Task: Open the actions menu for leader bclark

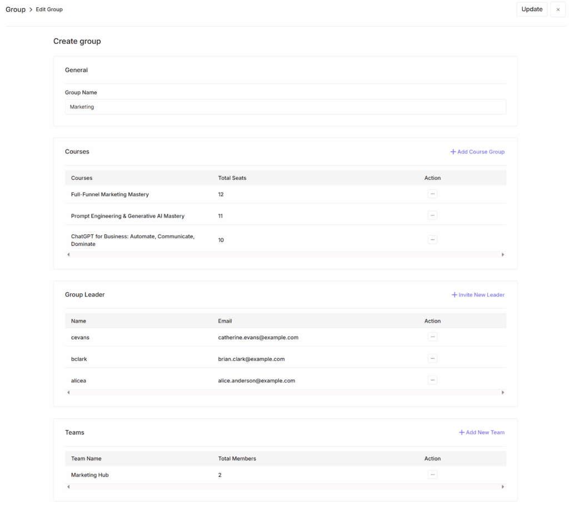Action: 432,358
